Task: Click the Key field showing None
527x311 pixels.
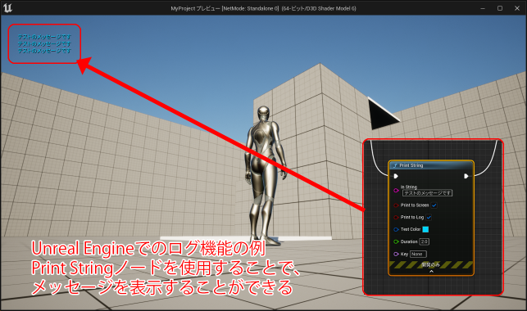Action: coord(418,254)
